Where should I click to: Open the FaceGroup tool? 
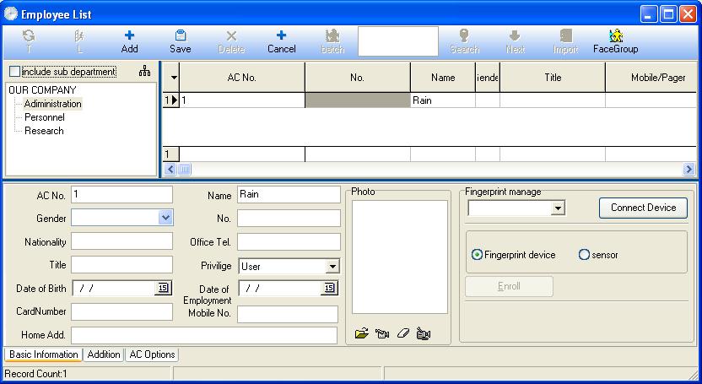pos(616,41)
